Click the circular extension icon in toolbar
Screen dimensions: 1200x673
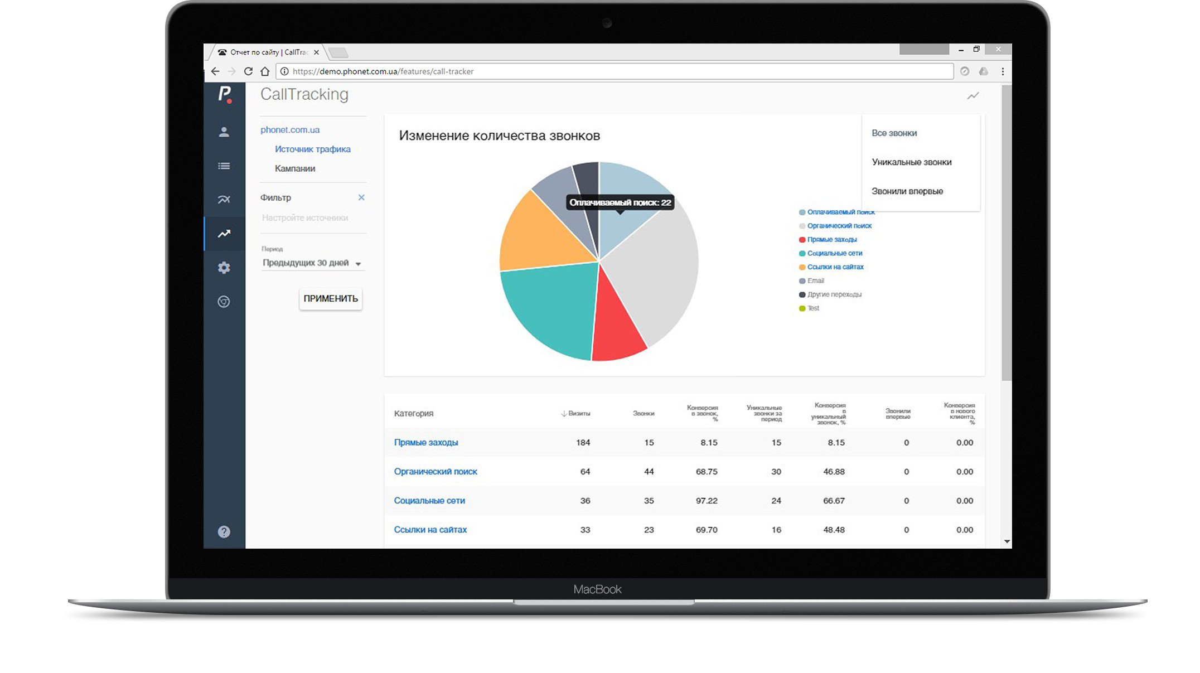tap(965, 71)
